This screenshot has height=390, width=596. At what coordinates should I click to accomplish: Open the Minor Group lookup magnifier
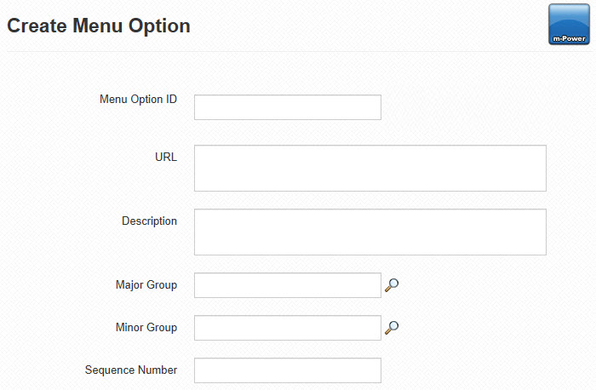(392, 328)
